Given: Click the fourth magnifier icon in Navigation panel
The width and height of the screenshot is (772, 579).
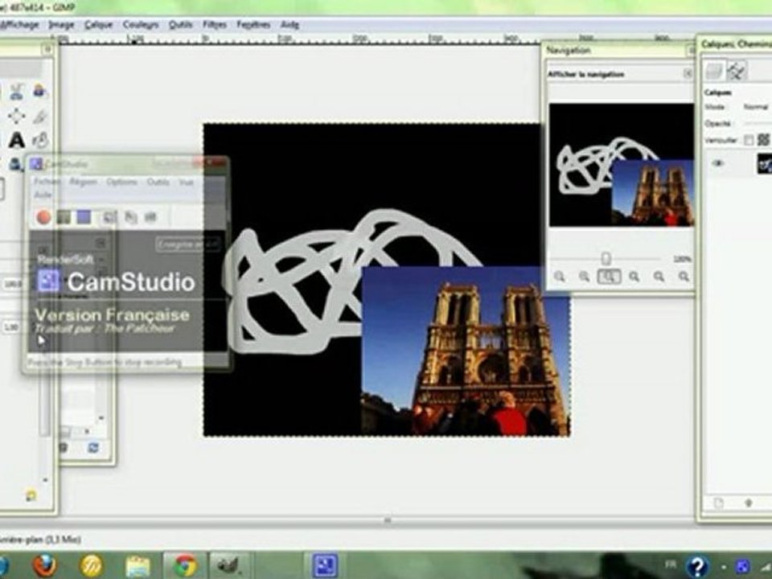Looking at the screenshot, I should tap(634, 277).
